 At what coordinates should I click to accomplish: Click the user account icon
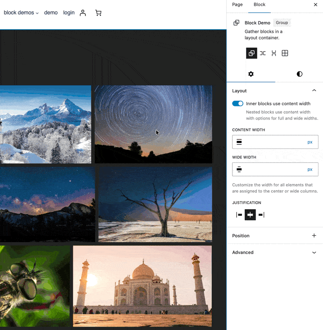(83, 13)
